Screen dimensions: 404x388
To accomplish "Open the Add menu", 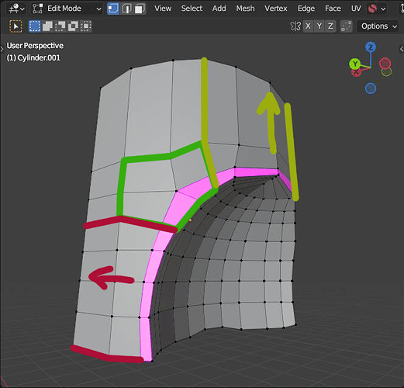I will (219, 9).
